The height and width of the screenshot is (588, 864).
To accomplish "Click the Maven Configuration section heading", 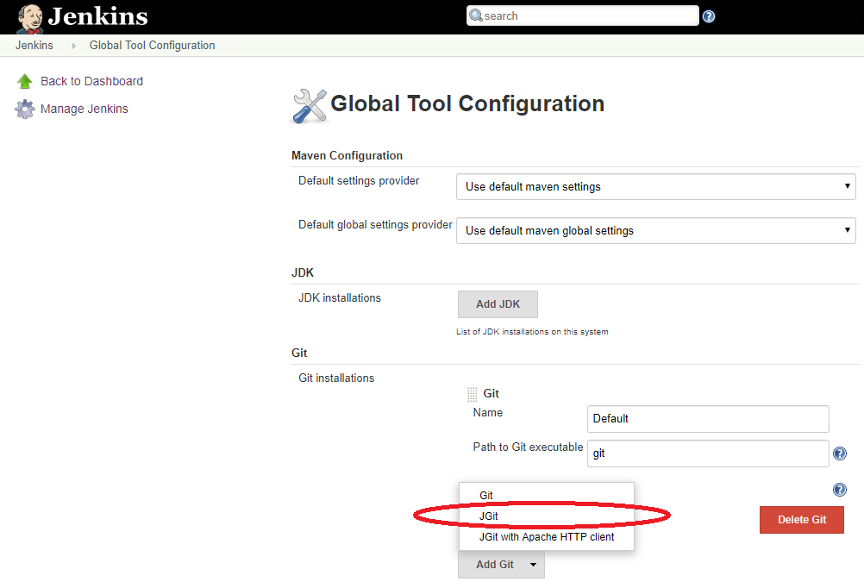I will (x=347, y=155).
